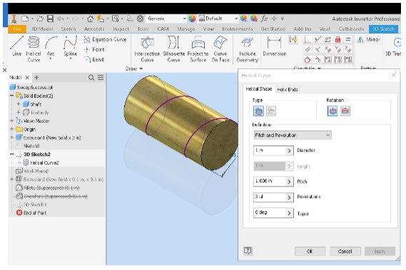Search the Model browser

91,78
